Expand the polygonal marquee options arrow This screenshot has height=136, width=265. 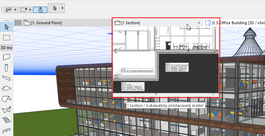pos(15,10)
